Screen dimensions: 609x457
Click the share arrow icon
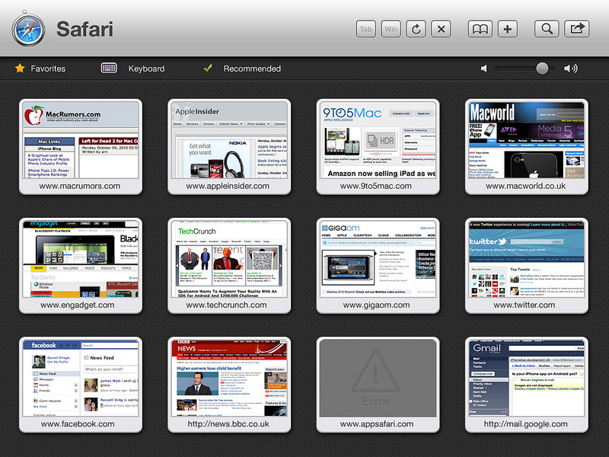[x=577, y=29]
